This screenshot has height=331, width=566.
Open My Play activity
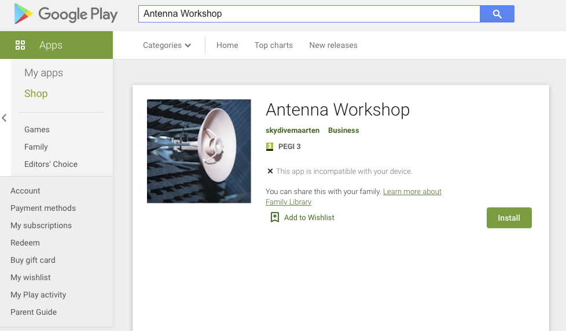(x=38, y=295)
